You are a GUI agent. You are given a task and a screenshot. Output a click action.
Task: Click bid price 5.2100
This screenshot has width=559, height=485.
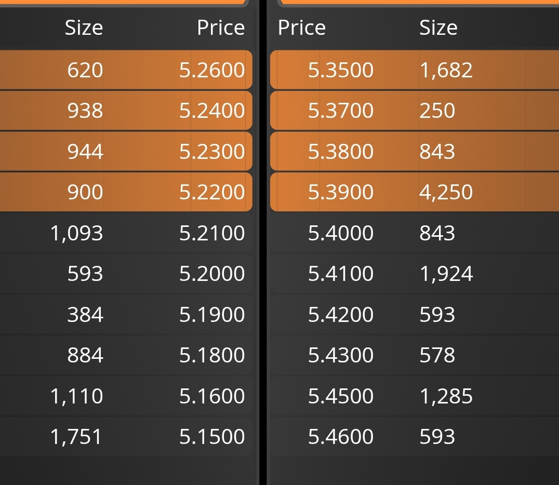(212, 233)
